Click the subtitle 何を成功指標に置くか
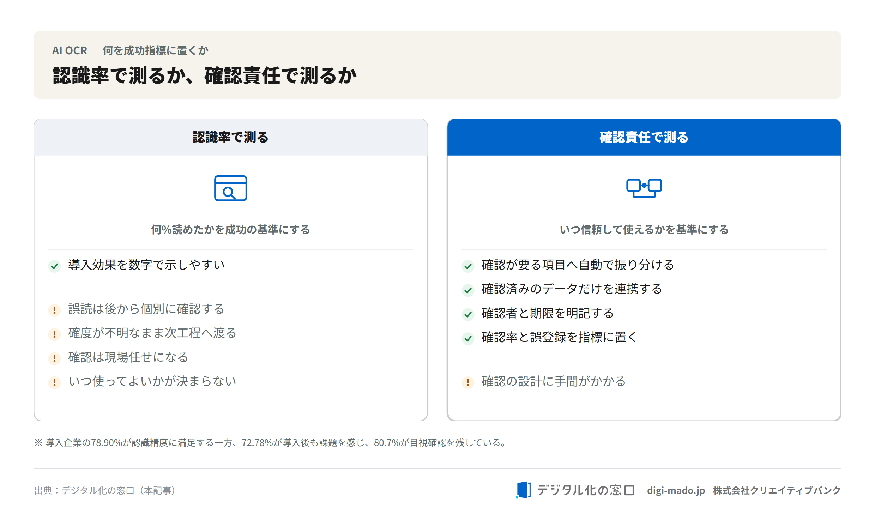The height and width of the screenshot is (532, 875). point(155,50)
